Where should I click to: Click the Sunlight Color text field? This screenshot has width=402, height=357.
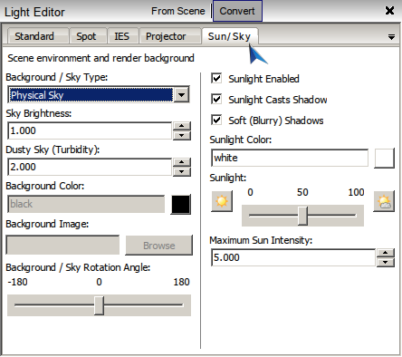click(290, 158)
